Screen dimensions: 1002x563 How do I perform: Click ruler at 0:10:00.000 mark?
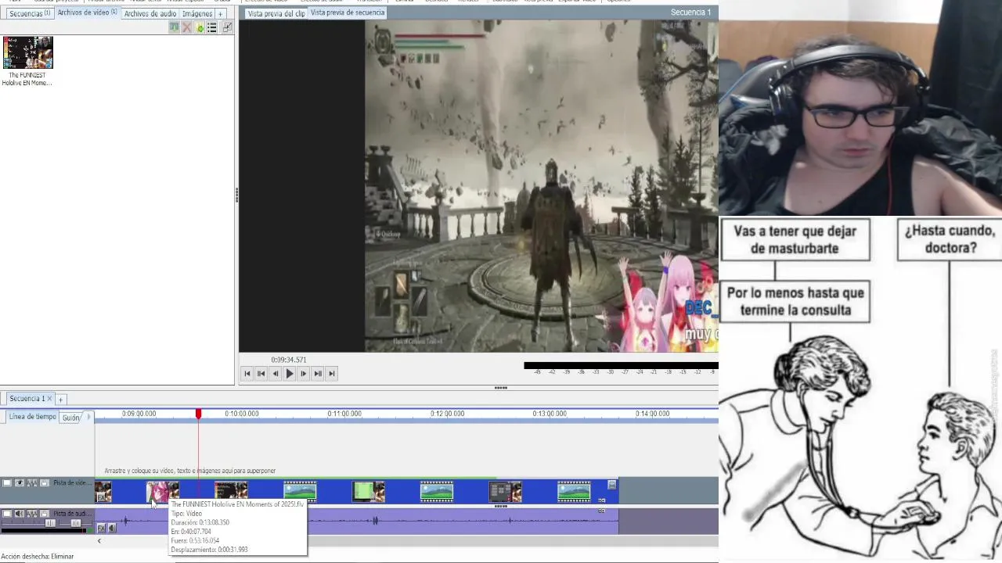click(x=241, y=414)
